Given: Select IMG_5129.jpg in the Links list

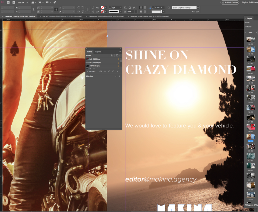Looking at the screenshot, I should pos(103,59).
